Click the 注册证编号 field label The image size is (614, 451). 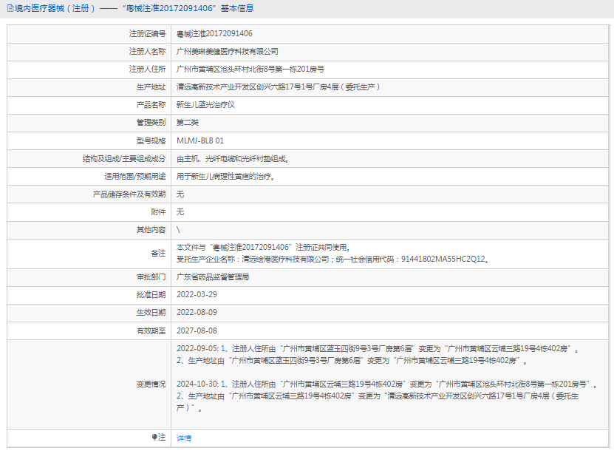tap(147, 34)
